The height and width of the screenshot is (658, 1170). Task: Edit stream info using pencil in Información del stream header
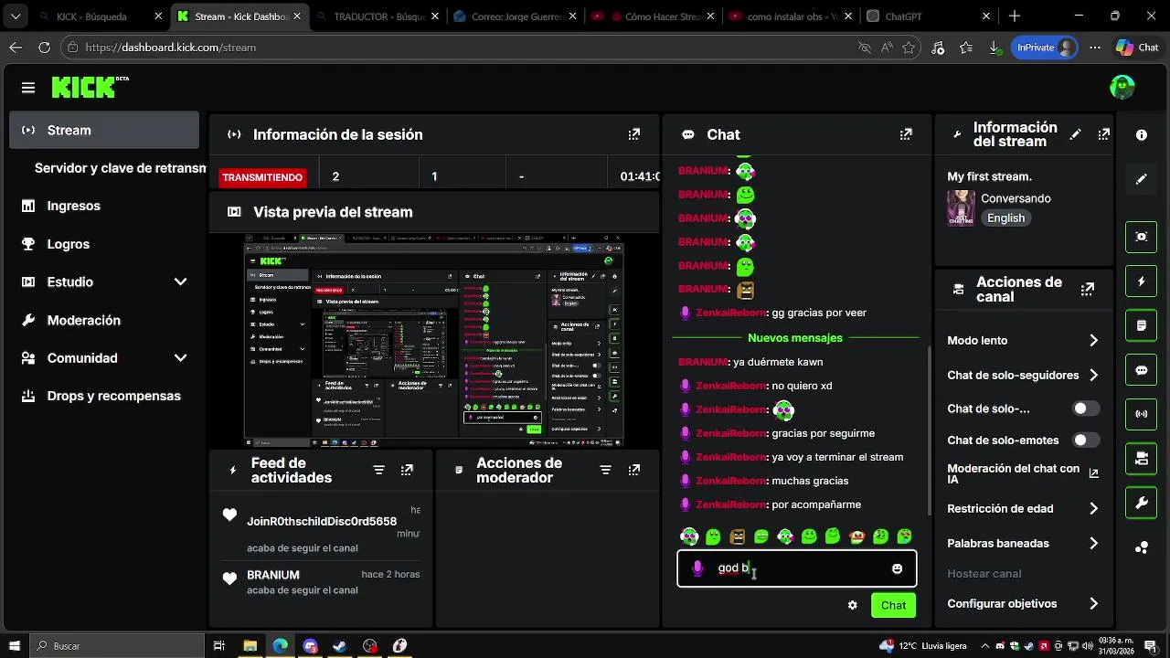click(1076, 134)
